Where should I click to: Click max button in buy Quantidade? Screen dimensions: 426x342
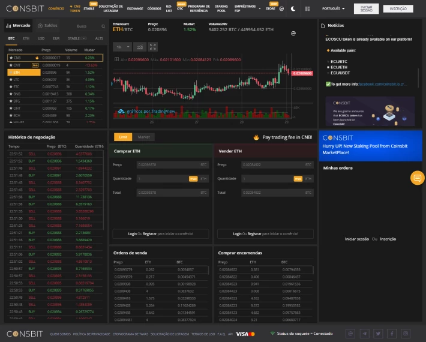pos(193,179)
